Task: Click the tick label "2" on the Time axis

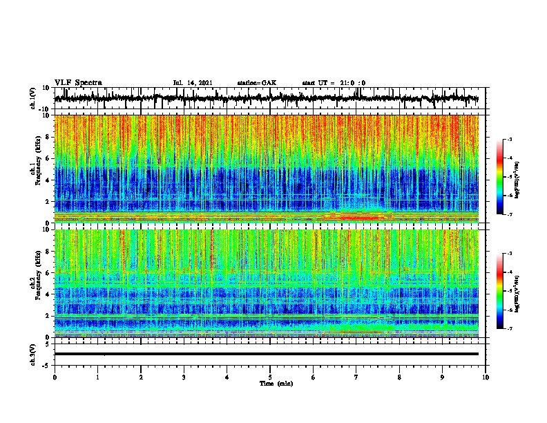Action: pyautogui.click(x=141, y=377)
